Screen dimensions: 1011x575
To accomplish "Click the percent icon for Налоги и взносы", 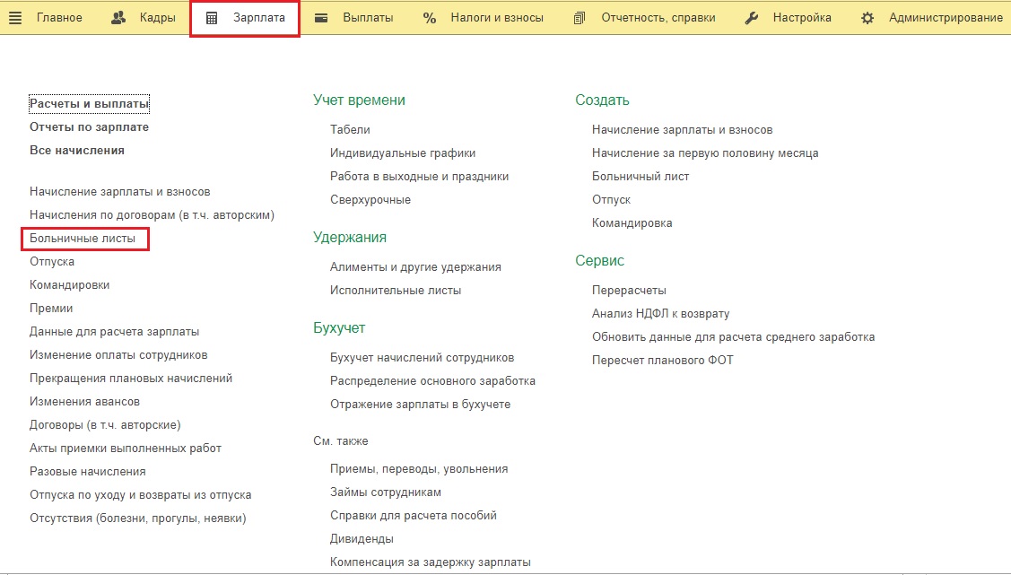I will coord(430,18).
